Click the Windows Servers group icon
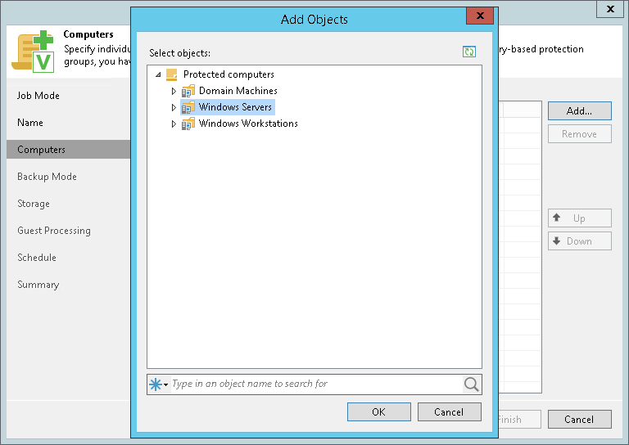This screenshot has height=445, width=629. click(188, 107)
